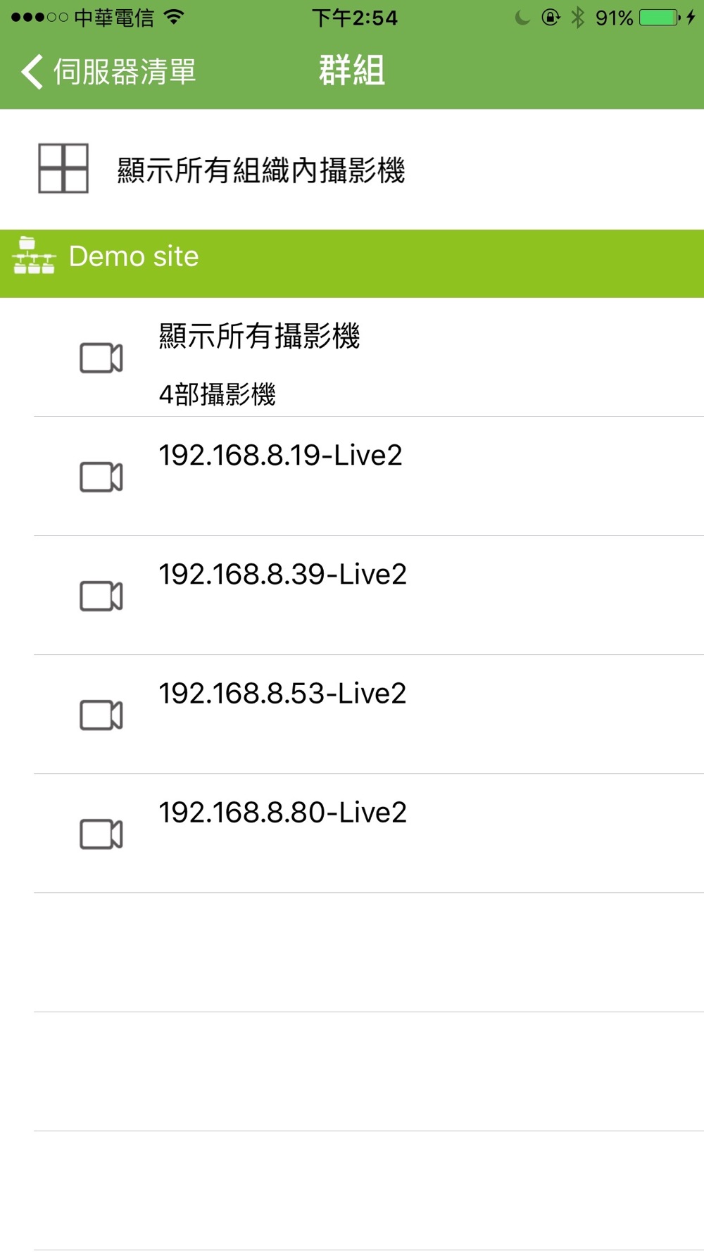The width and height of the screenshot is (704, 1252).
Task: Tap the 群組 title in header
Action: [x=352, y=71]
